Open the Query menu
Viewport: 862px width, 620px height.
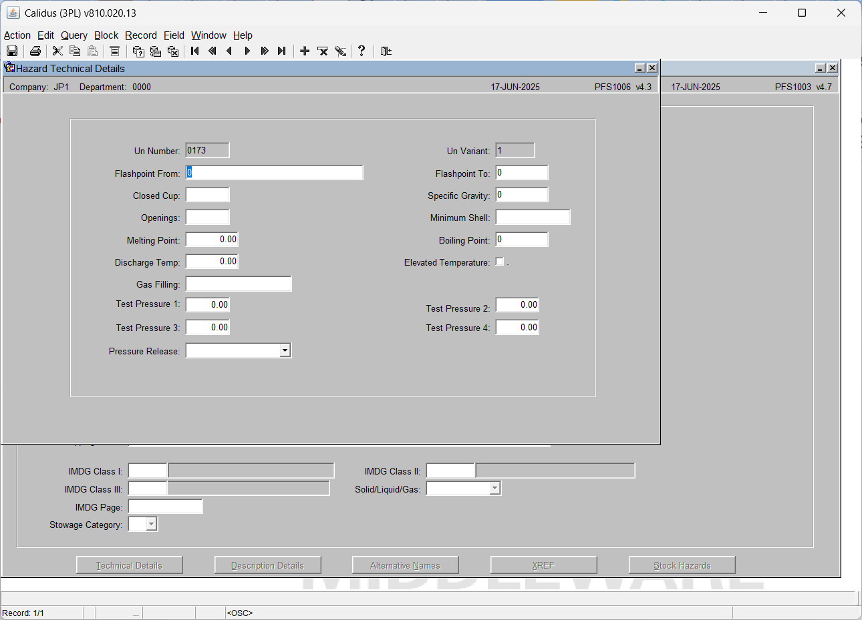pyautogui.click(x=74, y=35)
